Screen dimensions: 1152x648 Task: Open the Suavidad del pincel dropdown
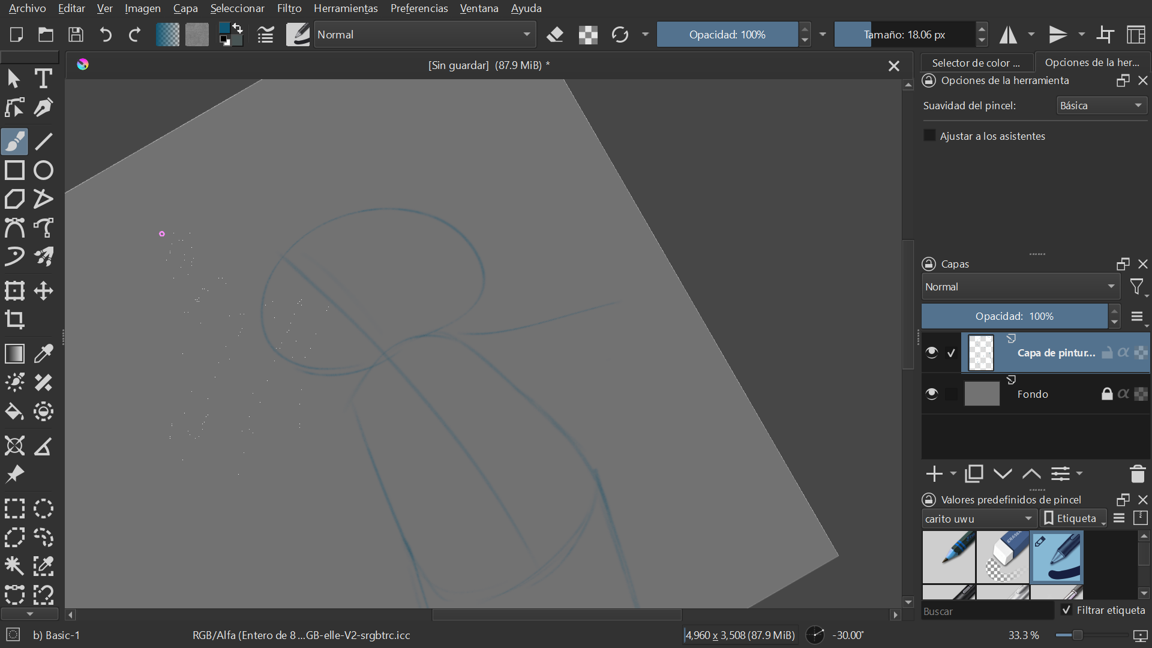tap(1100, 105)
